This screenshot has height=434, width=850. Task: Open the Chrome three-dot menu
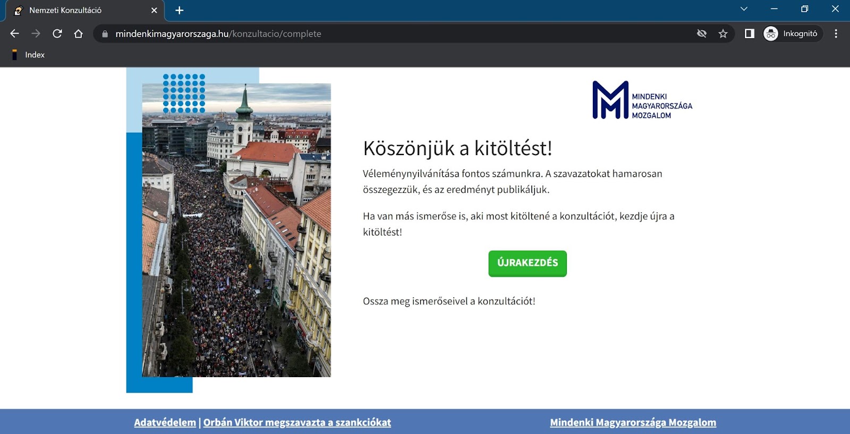(836, 33)
